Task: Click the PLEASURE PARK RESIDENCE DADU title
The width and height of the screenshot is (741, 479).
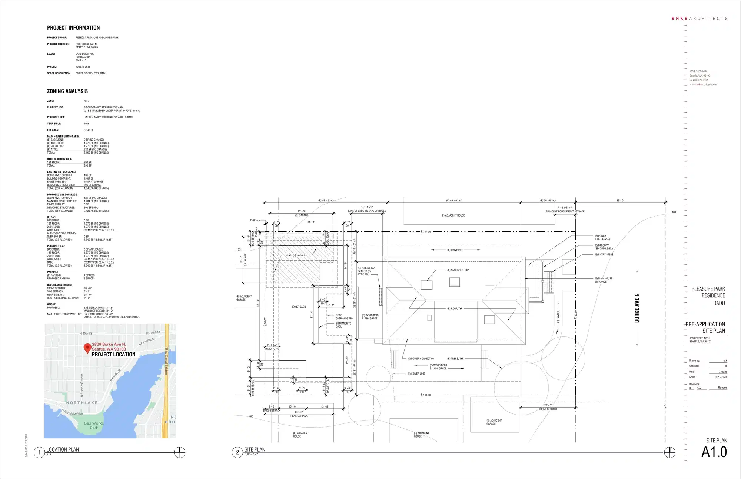Action: (708, 296)
